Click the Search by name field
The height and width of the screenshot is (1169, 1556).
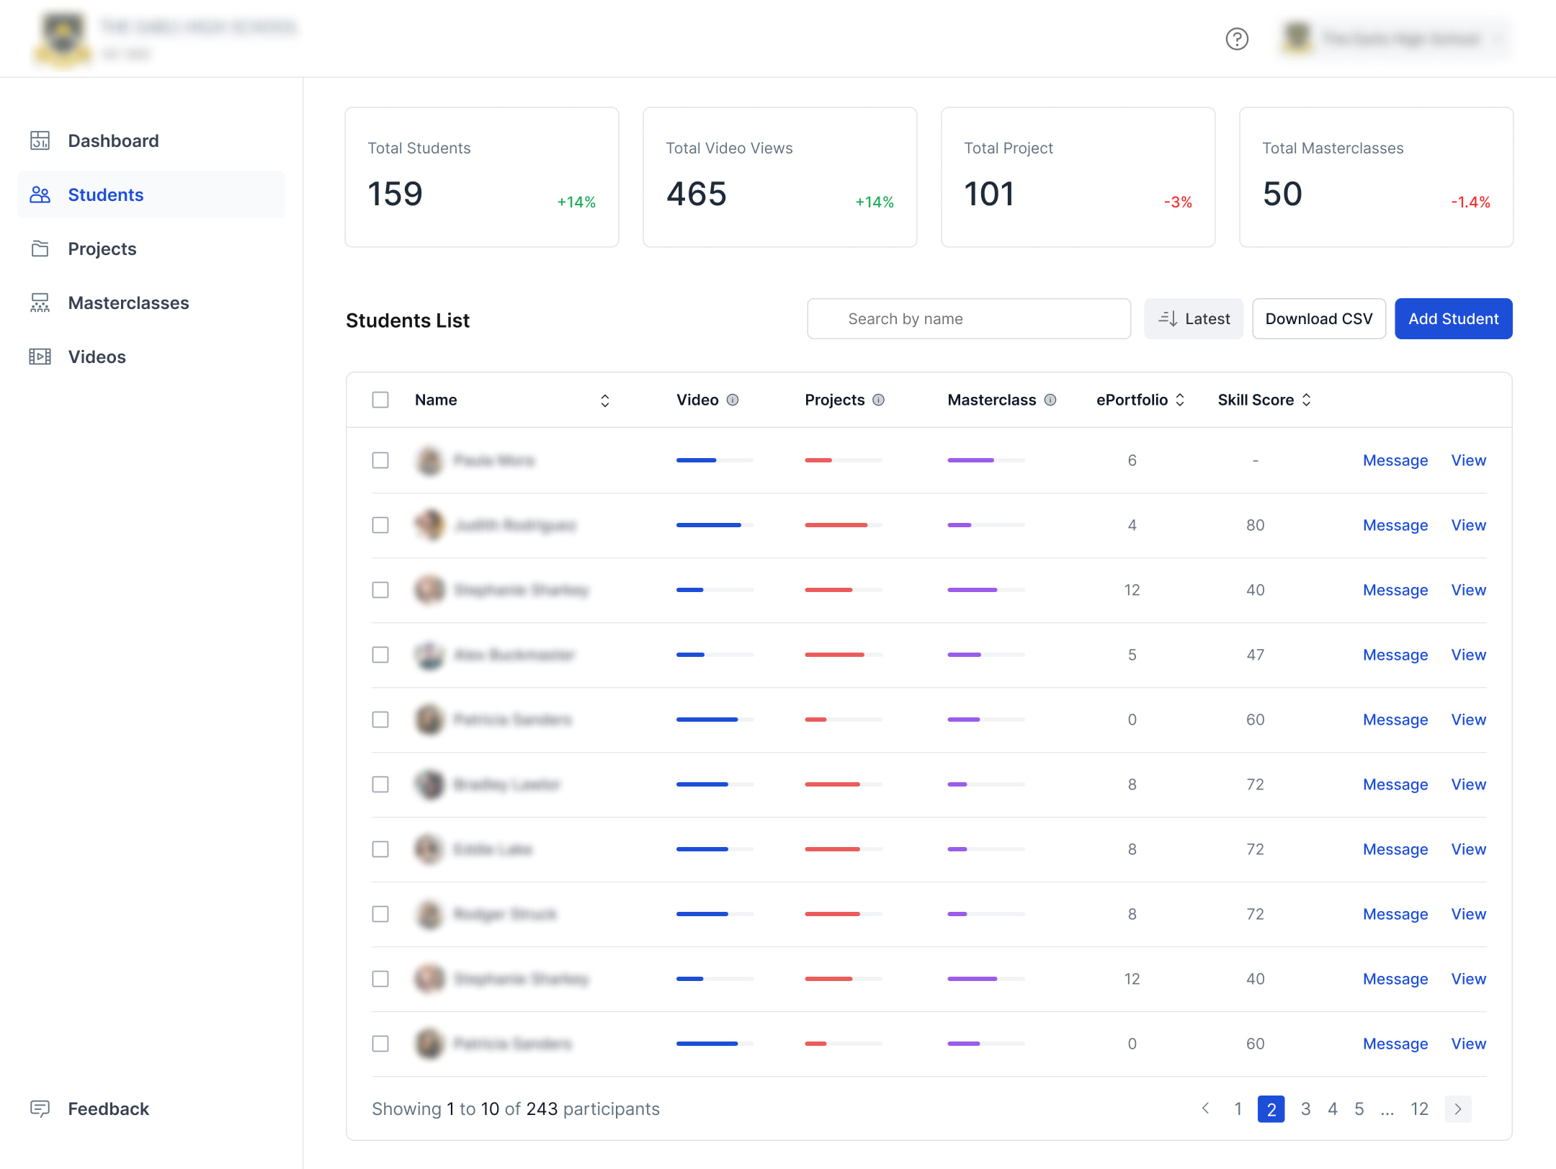click(x=969, y=318)
